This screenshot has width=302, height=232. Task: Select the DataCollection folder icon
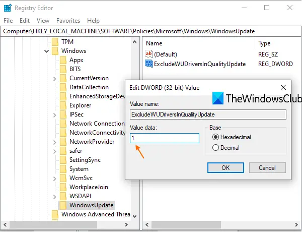point(63,87)
